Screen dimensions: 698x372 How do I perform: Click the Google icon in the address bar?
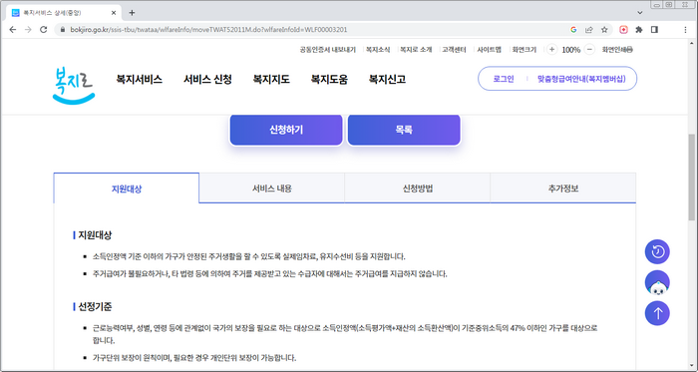[x=573, y=30]
